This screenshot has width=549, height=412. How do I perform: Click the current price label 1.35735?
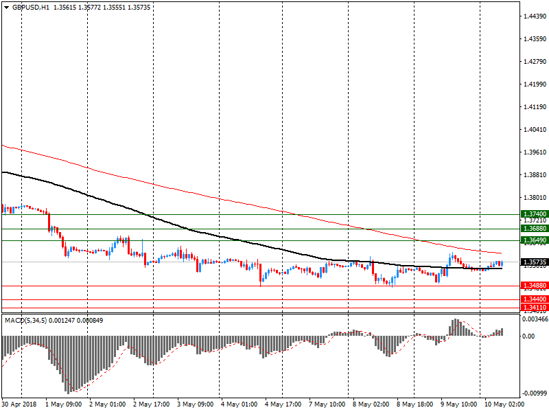tap(535, 262)
